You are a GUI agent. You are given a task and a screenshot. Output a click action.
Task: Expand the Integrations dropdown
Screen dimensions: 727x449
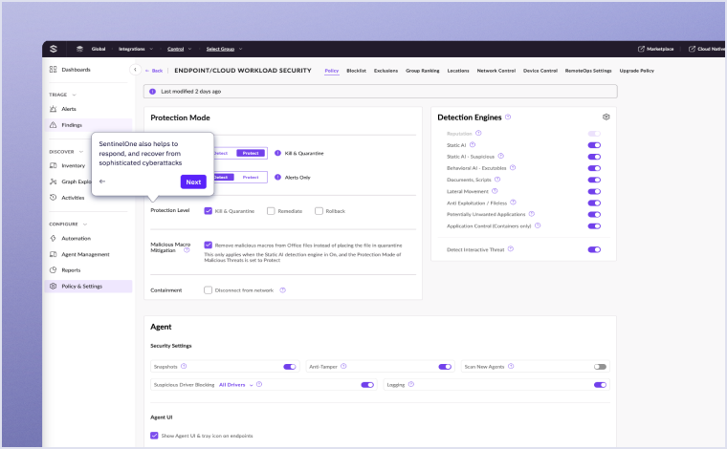tap(136, 49)
